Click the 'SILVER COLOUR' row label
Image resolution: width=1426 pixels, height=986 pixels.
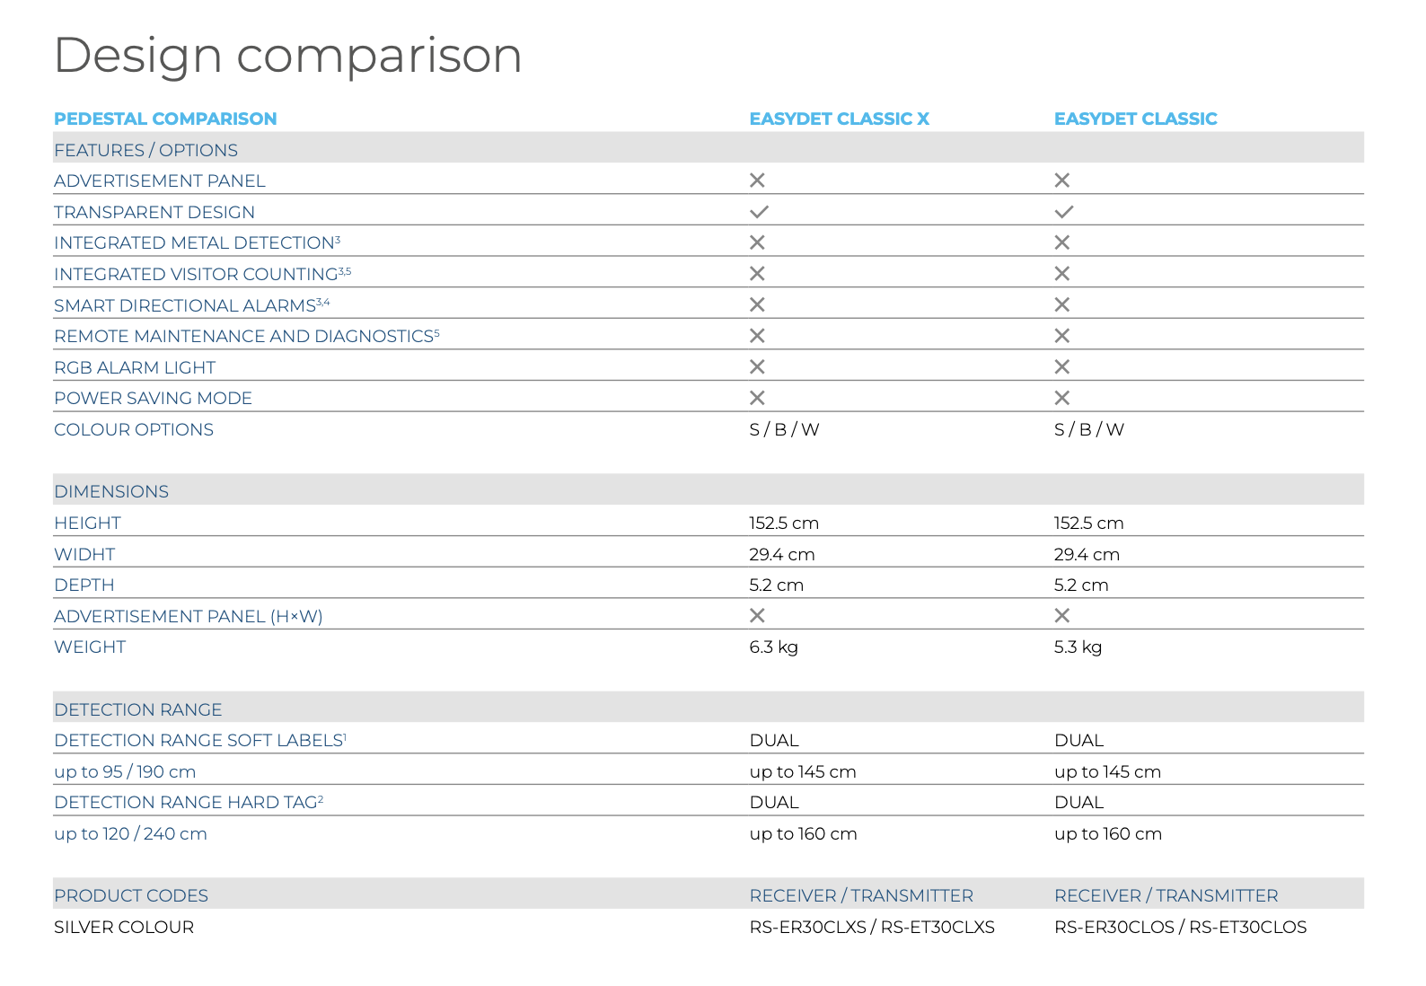pyautogui.click(x=124, y=927)
